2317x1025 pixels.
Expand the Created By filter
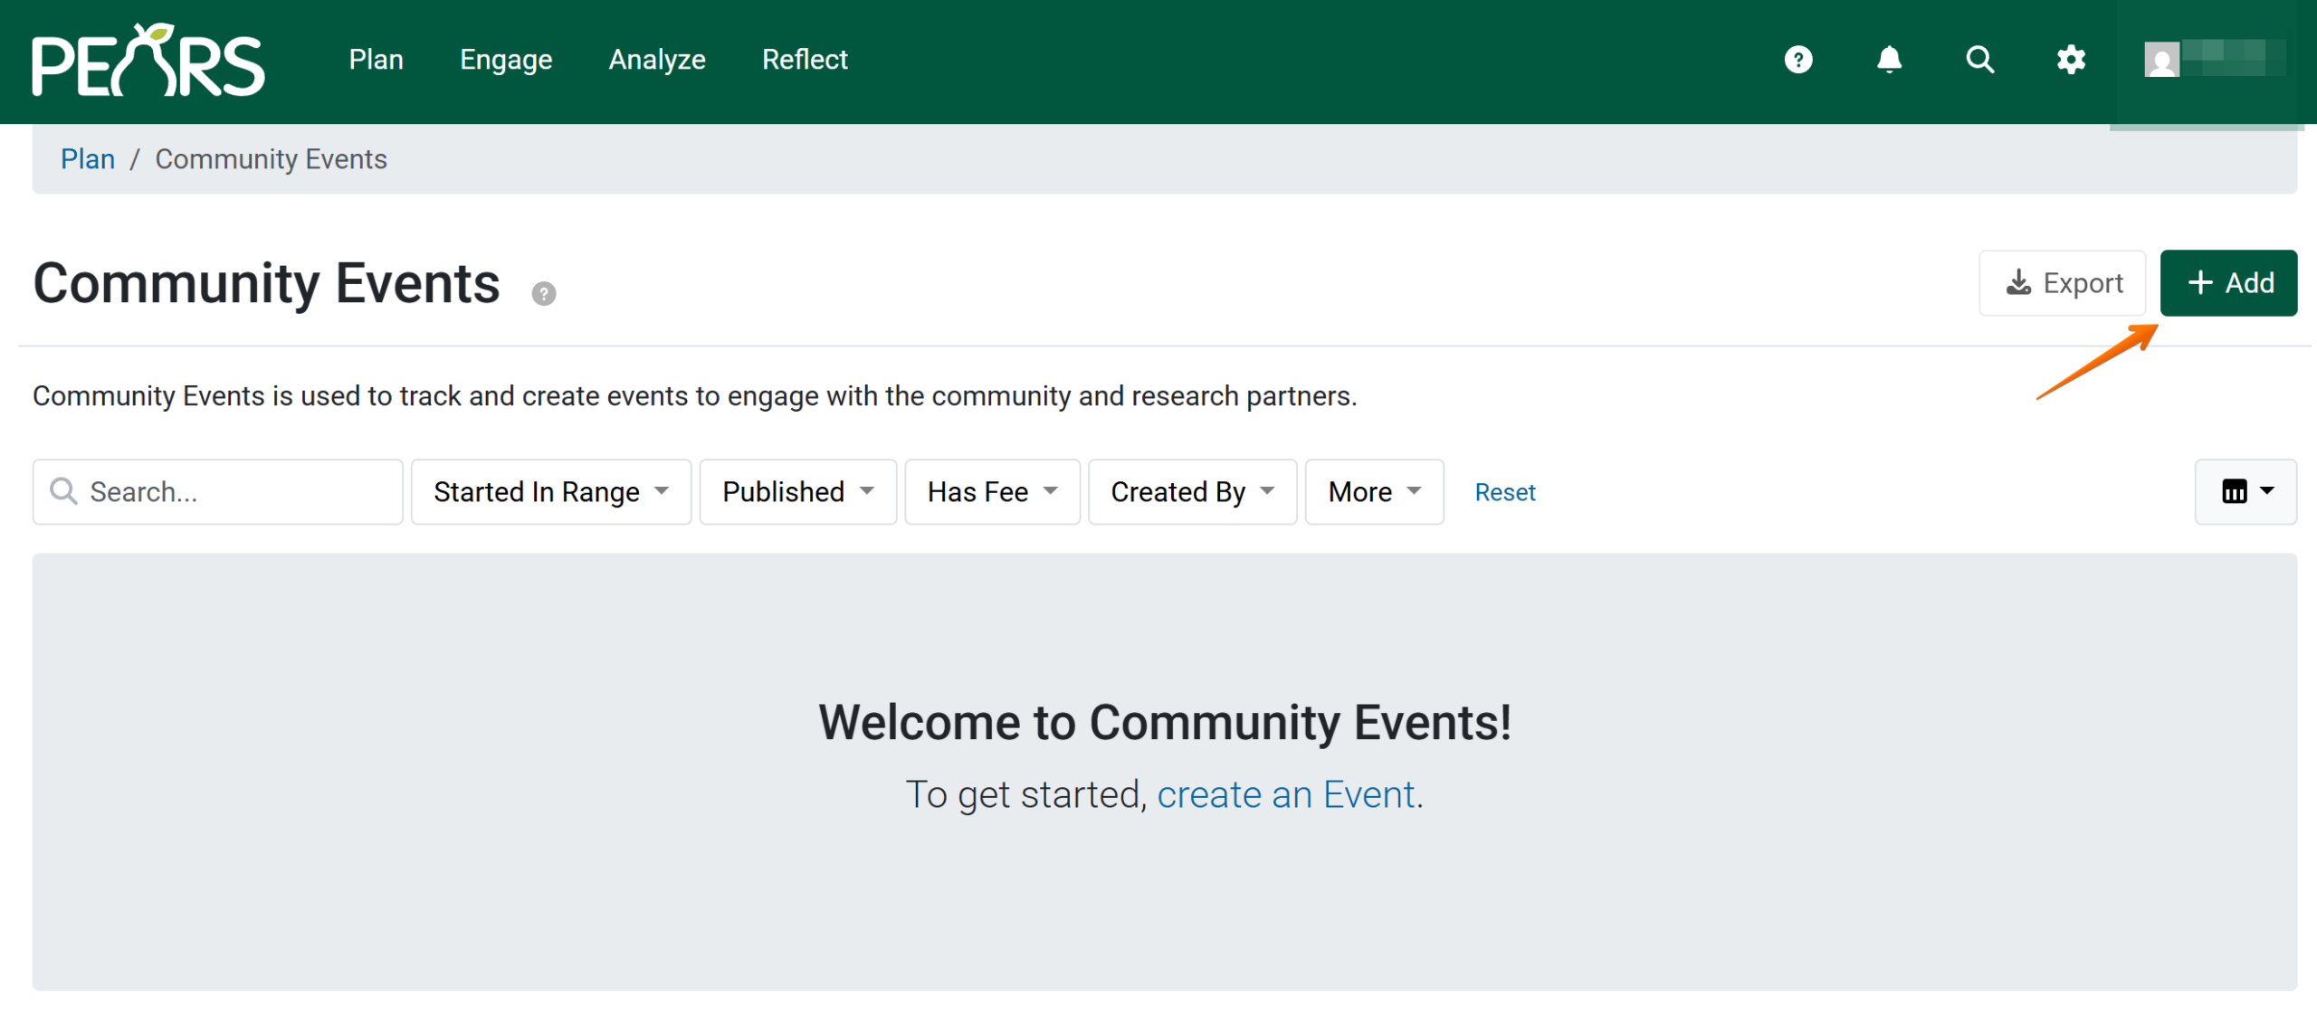tap(1191, 491)
